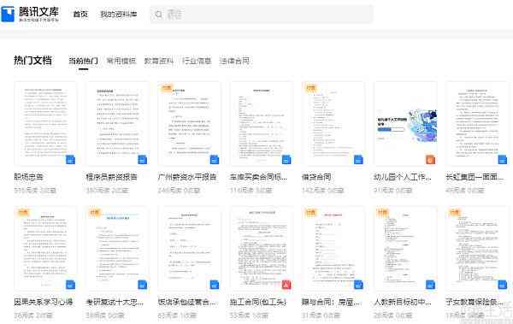The height and width of the screenshot is (324, 513).
Task: Click paid badge on 赠与合同 thumbnail
Action: [310, 212]
